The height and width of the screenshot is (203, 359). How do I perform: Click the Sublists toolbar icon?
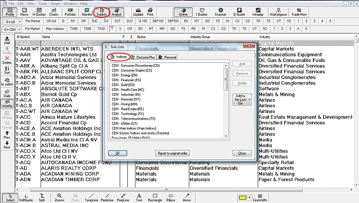pyautogui.click(x=101, y=12)
